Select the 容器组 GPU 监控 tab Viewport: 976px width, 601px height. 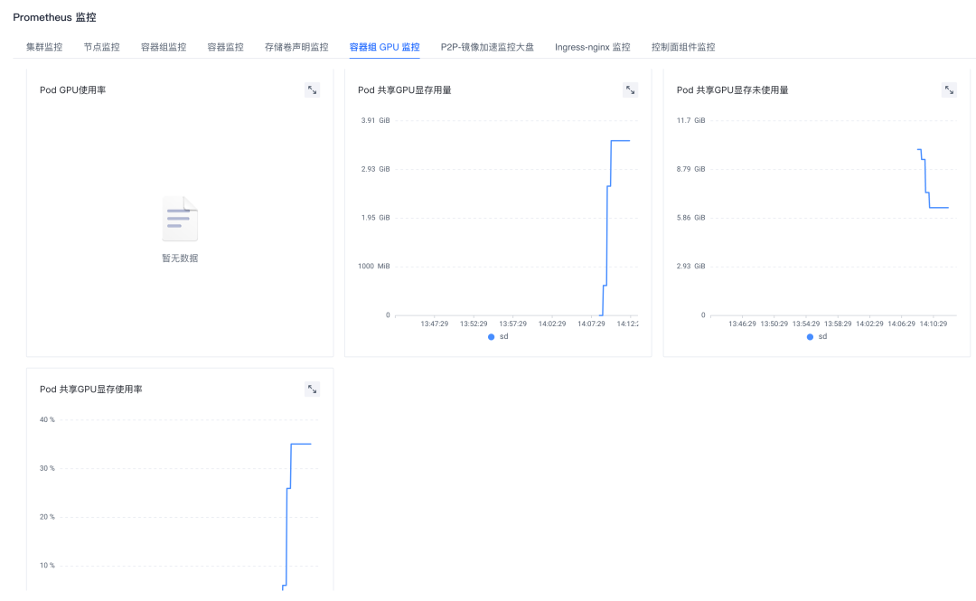coord(384,47)
